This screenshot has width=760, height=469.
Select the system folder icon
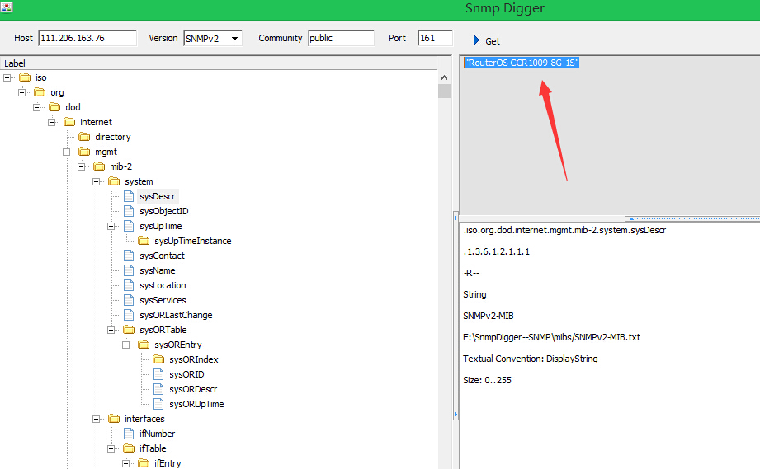coord(114,181)
